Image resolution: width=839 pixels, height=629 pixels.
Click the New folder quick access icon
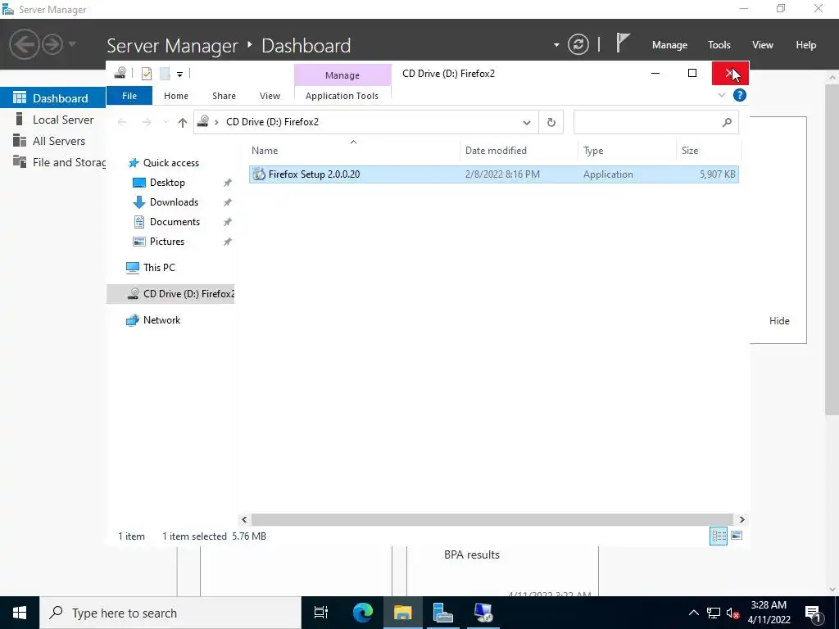pos(165,73)
